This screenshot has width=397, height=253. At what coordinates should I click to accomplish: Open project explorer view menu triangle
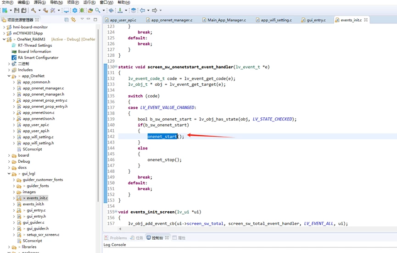coord(82,19)
